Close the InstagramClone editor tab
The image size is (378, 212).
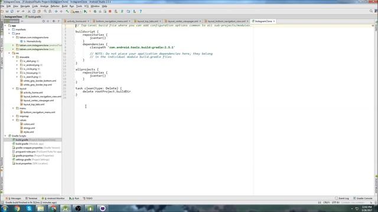(274, 21)
